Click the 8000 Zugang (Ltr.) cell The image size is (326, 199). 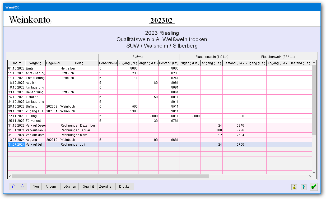coord(128,68)
